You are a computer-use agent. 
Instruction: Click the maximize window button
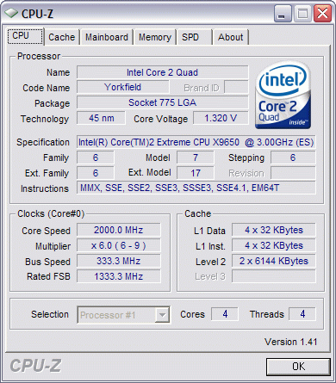coord(302,14)
